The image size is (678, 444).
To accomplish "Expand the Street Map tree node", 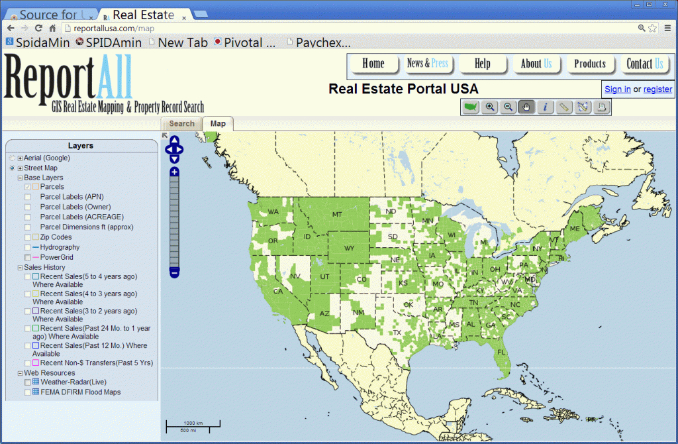I will [20, 168].
